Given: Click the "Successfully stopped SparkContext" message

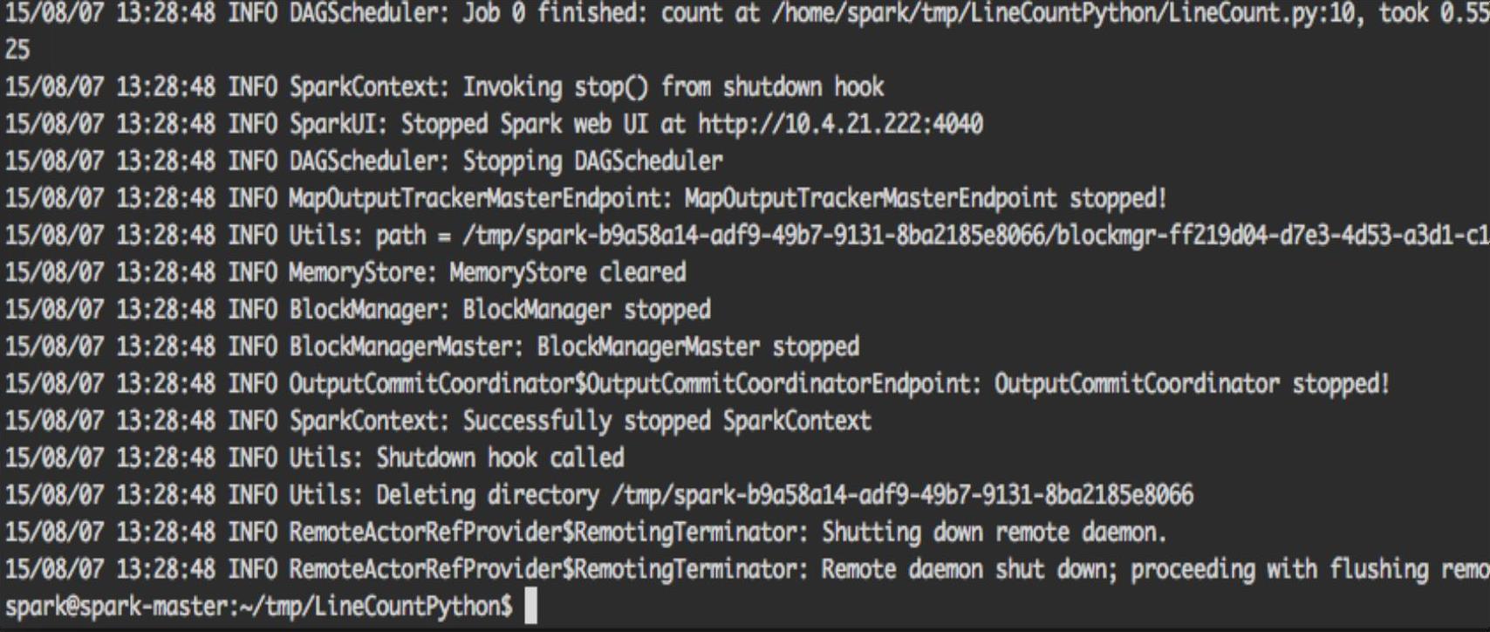Looking at the screenshot, I should (666, 421).
